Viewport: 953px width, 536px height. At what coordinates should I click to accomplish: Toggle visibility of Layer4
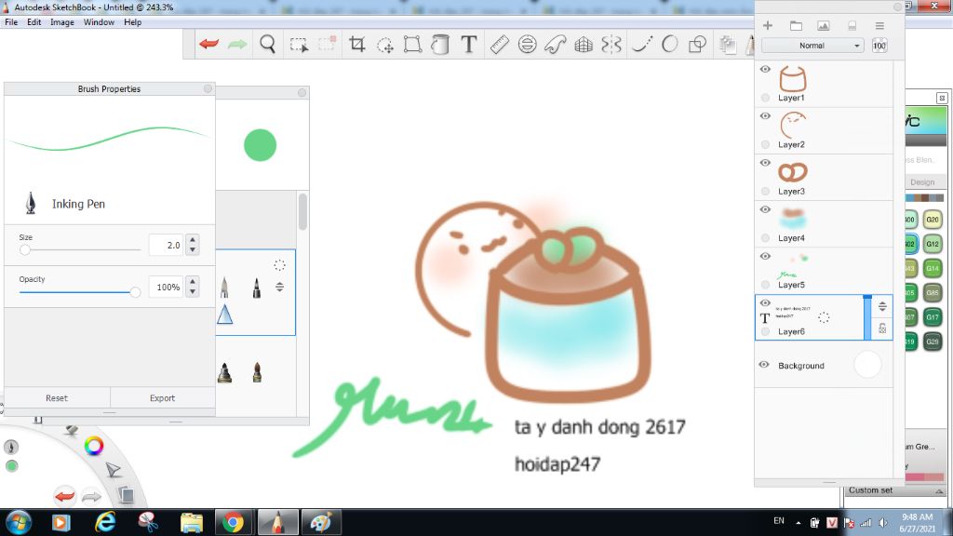click(765, 209)
